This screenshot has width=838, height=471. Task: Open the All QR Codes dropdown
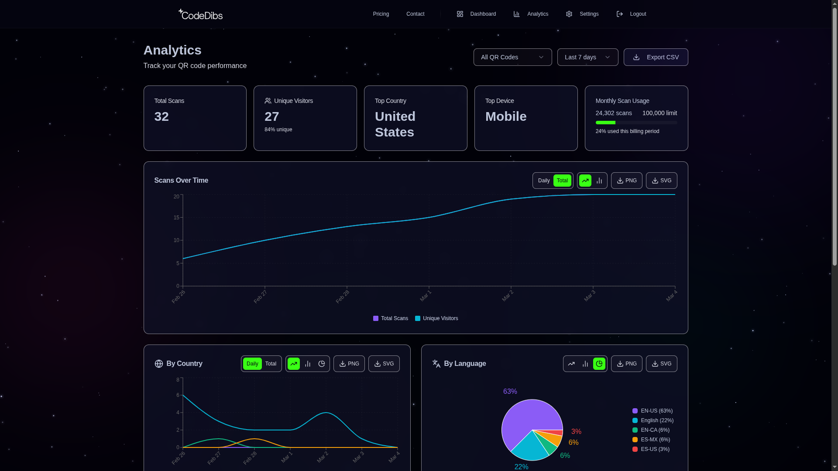(512, 57)
